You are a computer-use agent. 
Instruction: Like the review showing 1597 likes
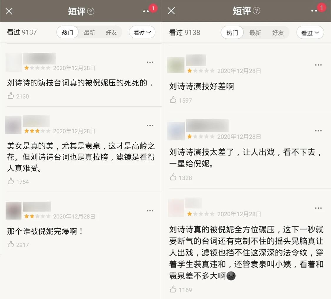(173, 100)
